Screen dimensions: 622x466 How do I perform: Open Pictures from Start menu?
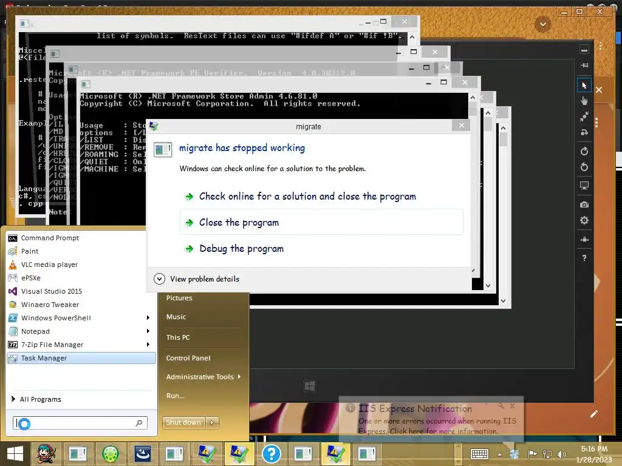click(179, 298)
